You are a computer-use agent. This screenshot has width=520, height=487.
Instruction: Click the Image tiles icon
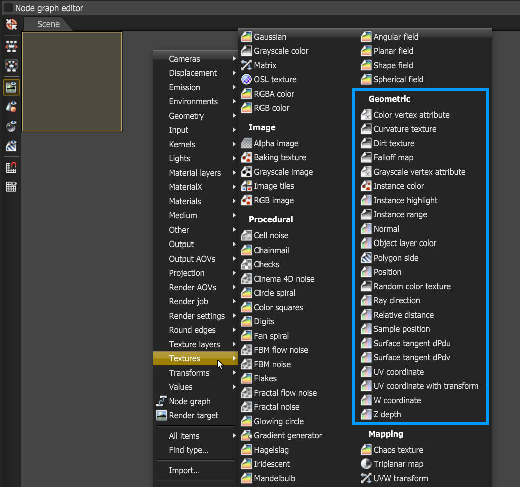[246, 186]
